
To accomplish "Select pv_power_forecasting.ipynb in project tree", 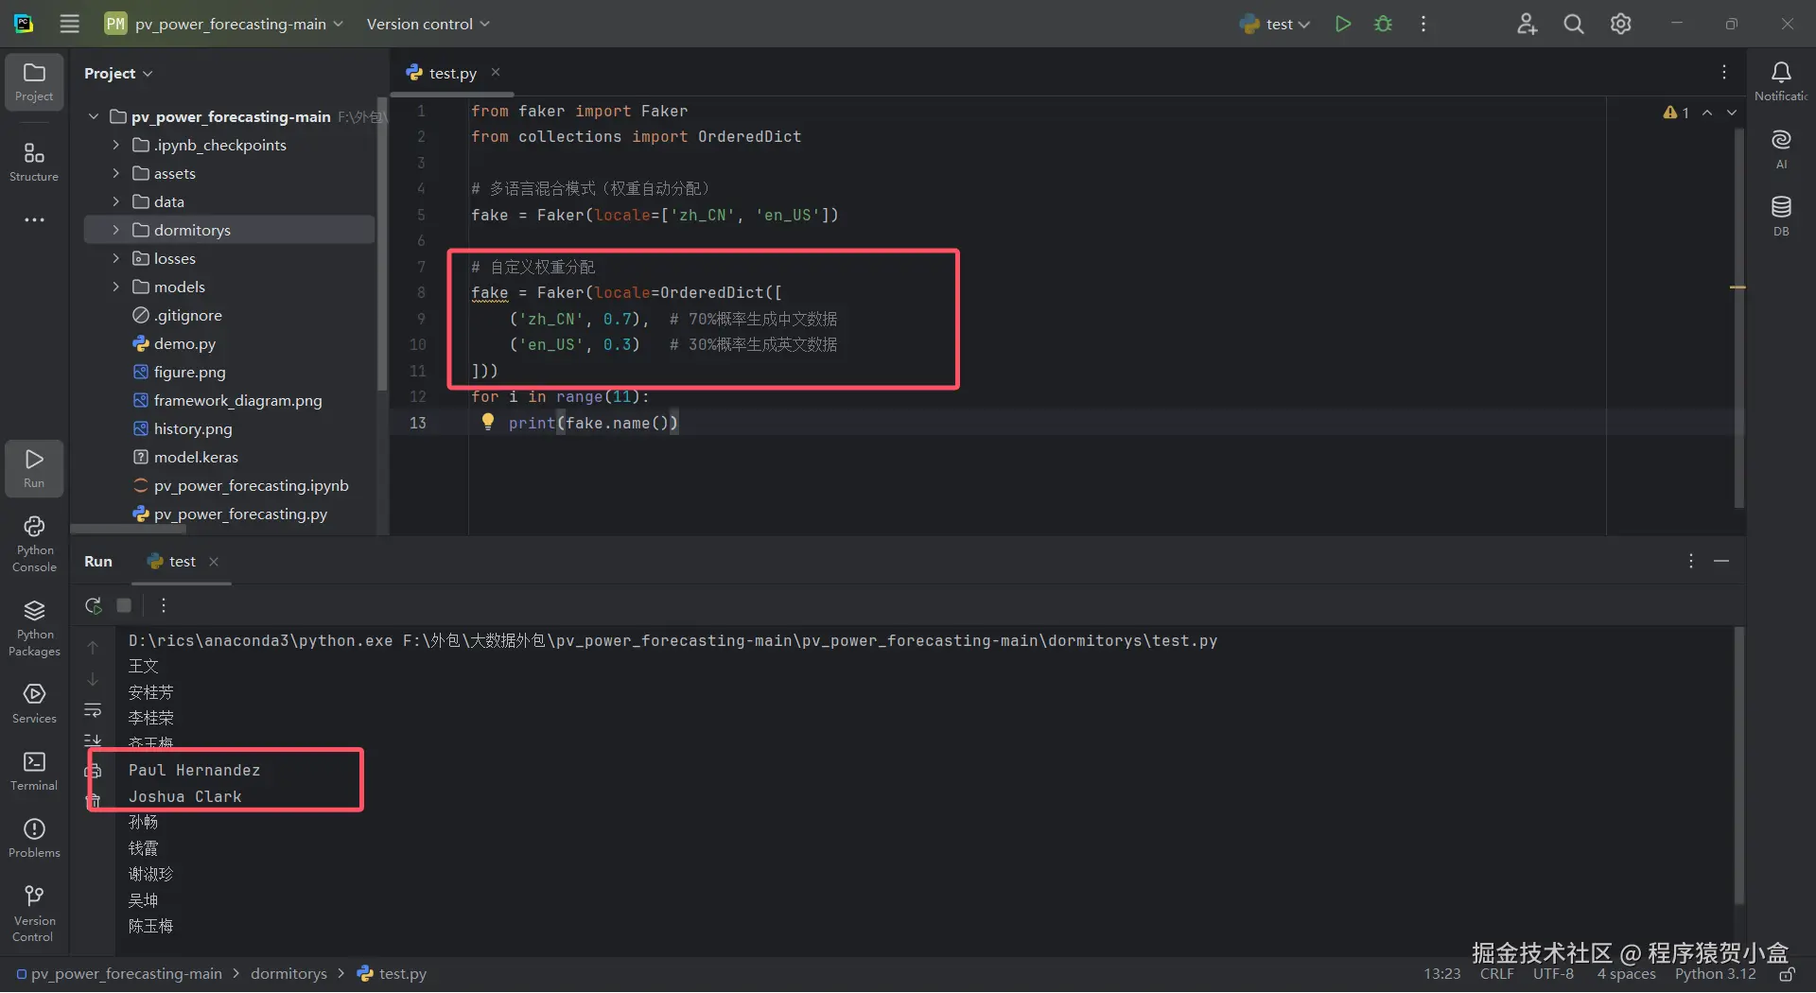I will [251, 485].
